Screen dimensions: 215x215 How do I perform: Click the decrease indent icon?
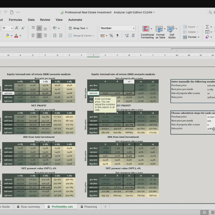55,36
